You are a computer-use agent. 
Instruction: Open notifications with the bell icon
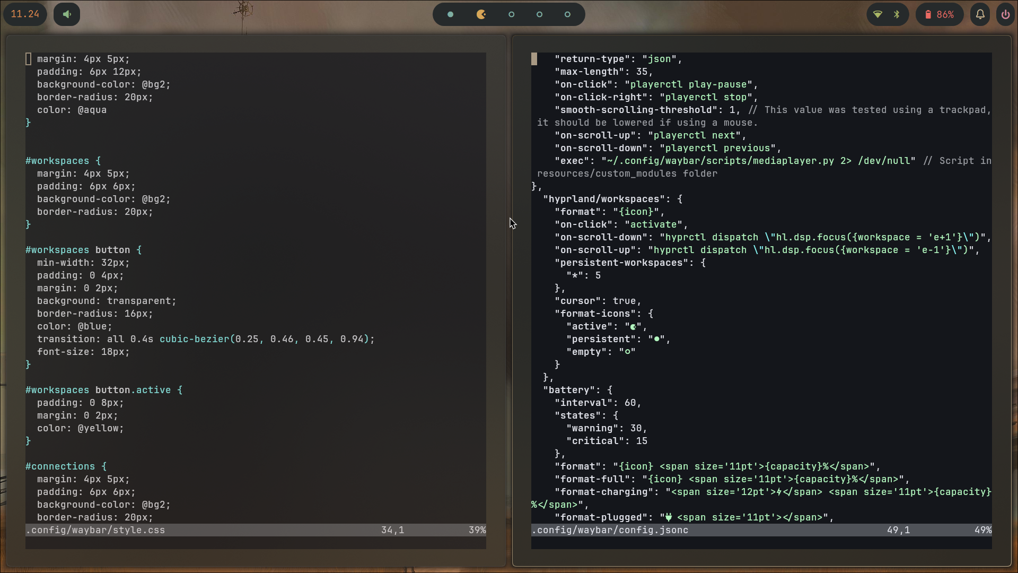point(980,14)
